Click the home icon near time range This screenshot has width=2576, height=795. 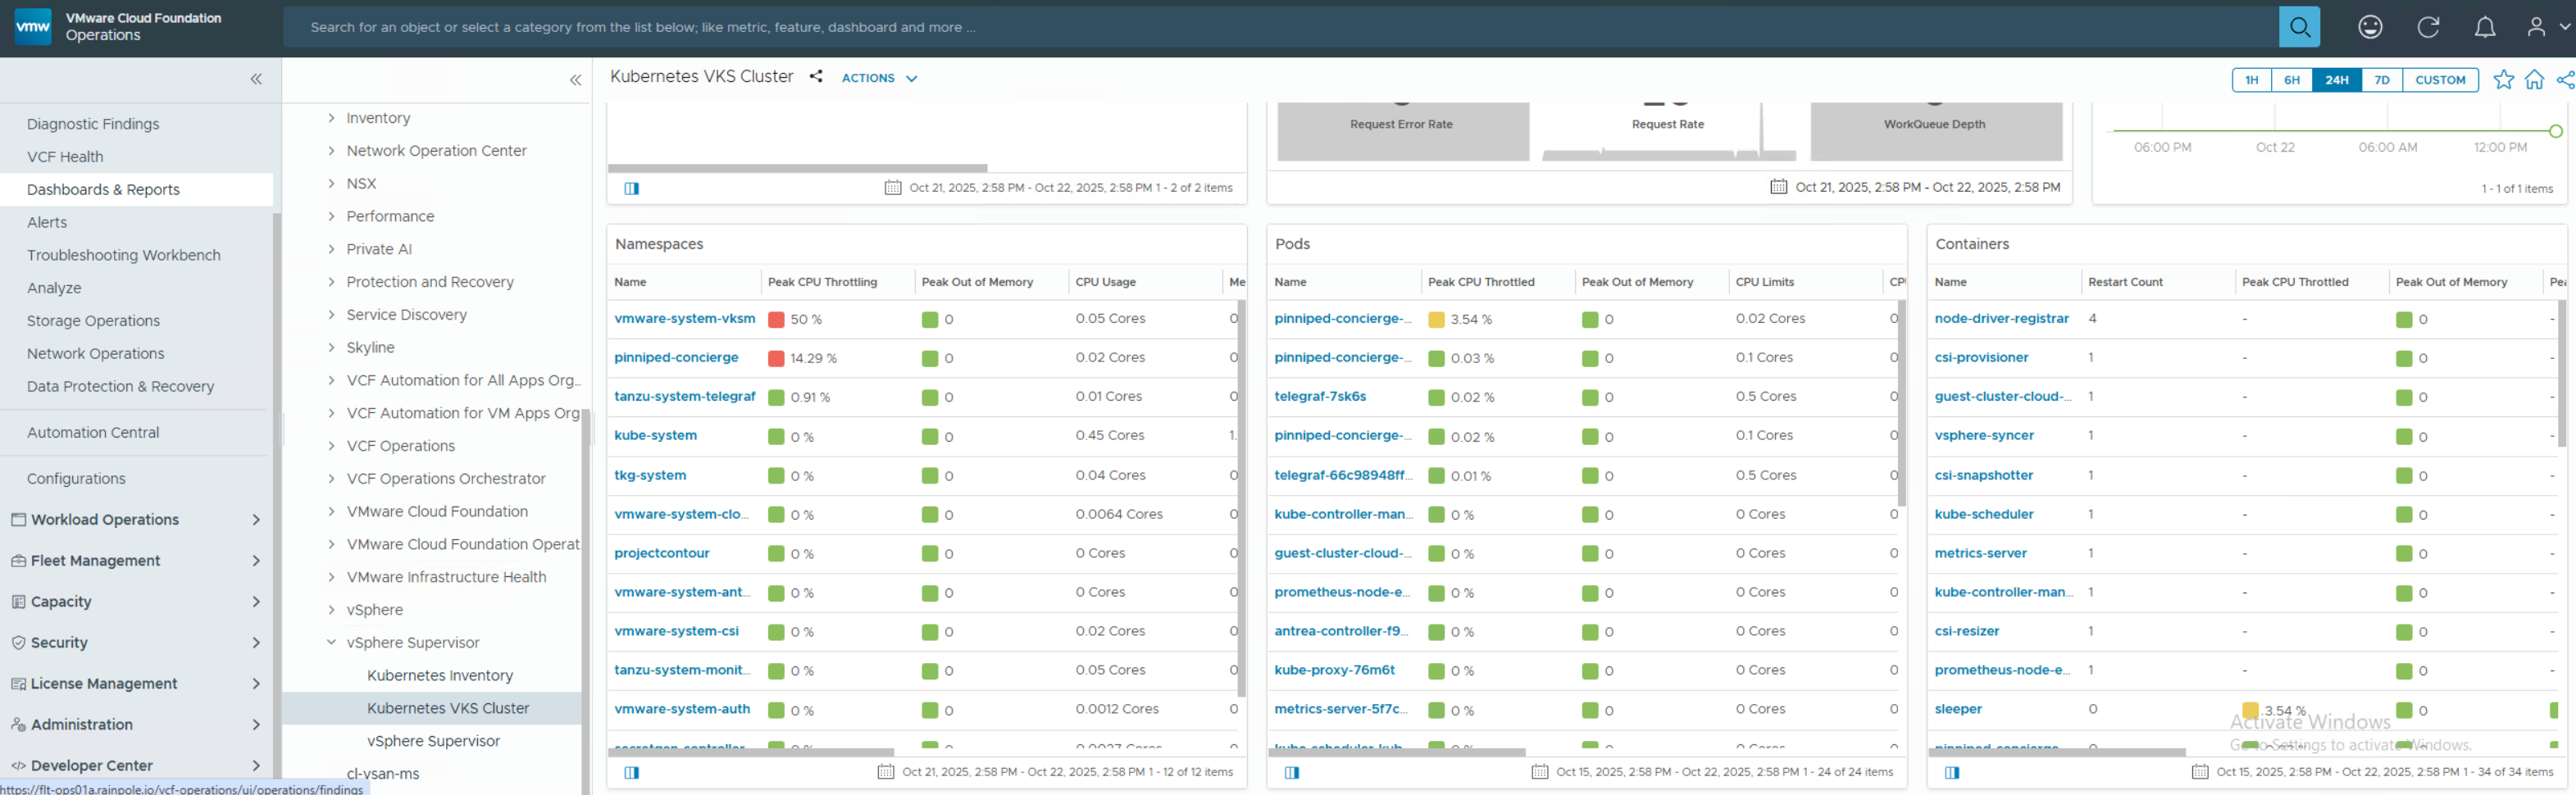(x=2533, y=80)
